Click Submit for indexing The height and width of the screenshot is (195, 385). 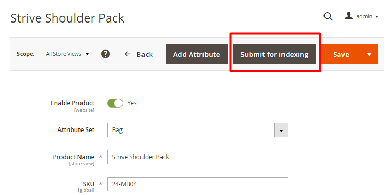(274, 54)
